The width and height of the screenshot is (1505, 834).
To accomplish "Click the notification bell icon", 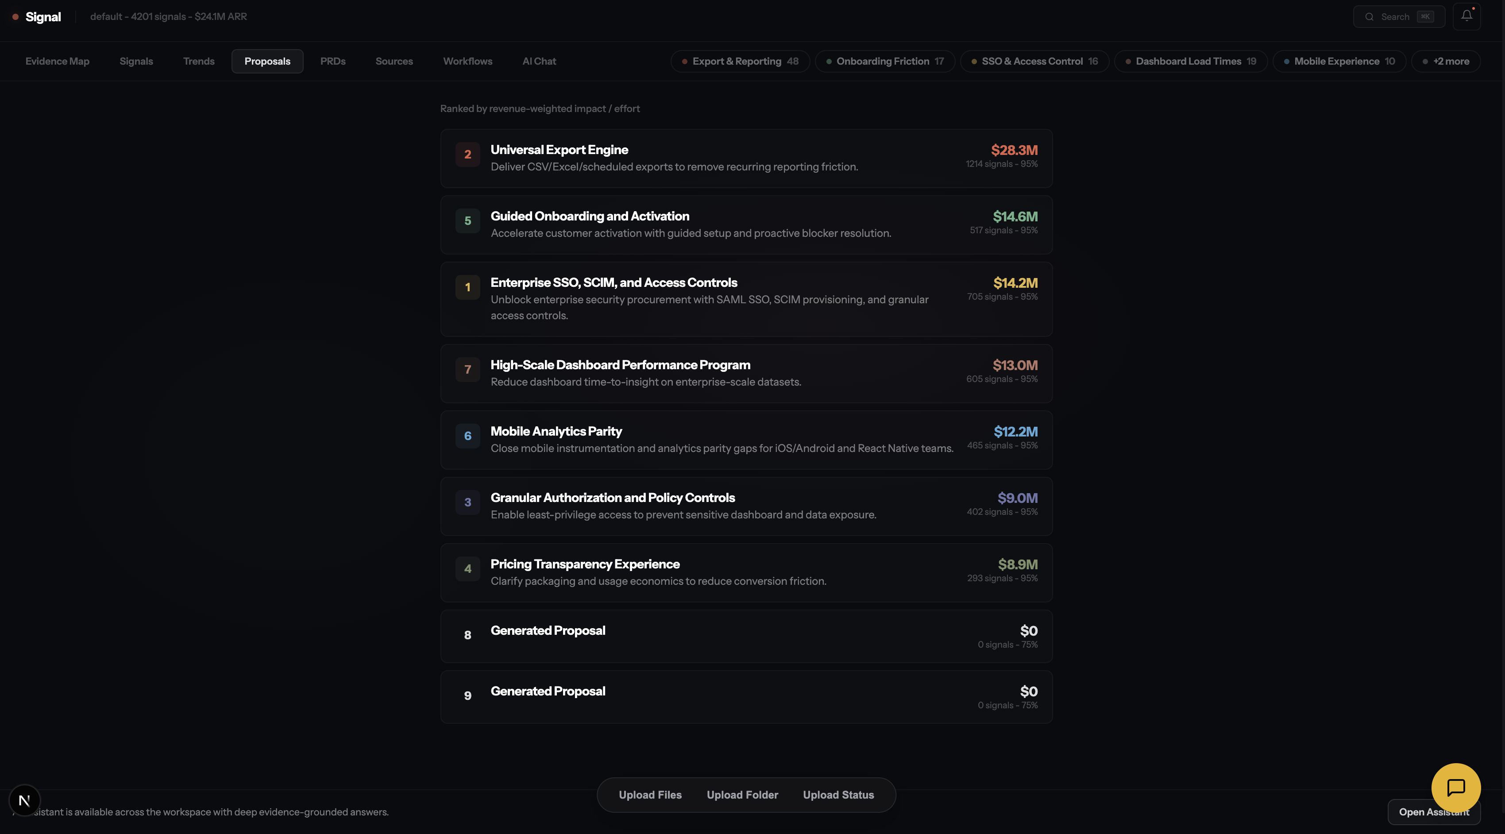I will [x=1466, y=16].
